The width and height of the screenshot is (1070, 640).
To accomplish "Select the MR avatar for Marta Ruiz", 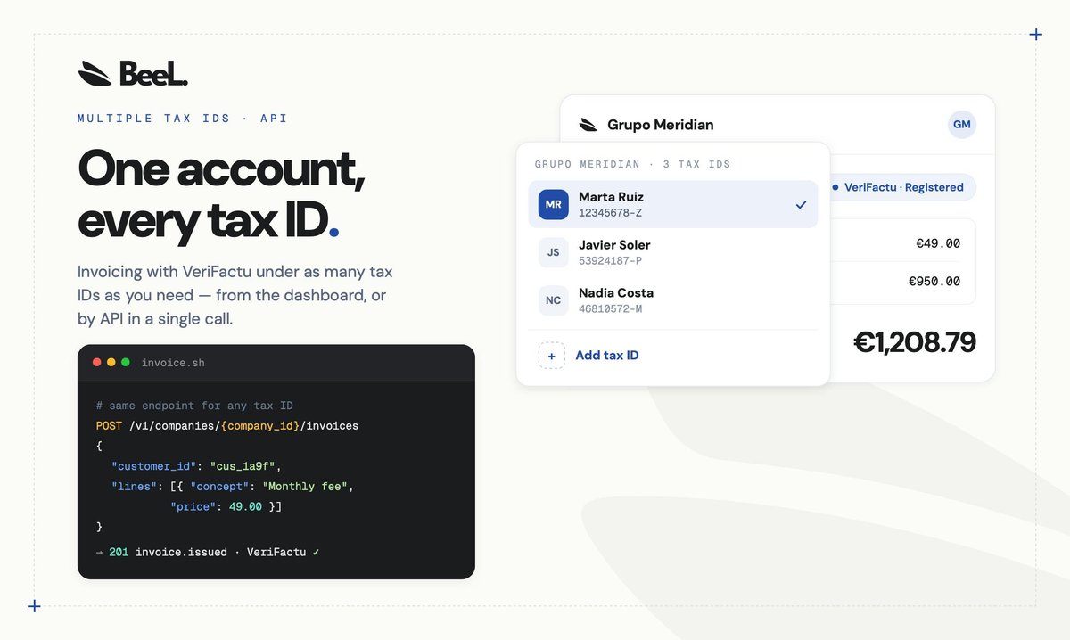I will [553, 204].
